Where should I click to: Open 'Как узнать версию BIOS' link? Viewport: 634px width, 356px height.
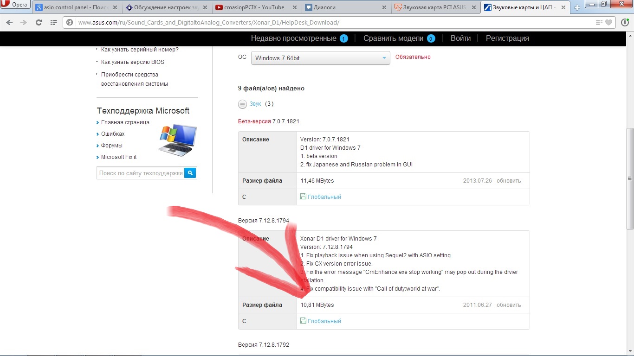(133, 62)
